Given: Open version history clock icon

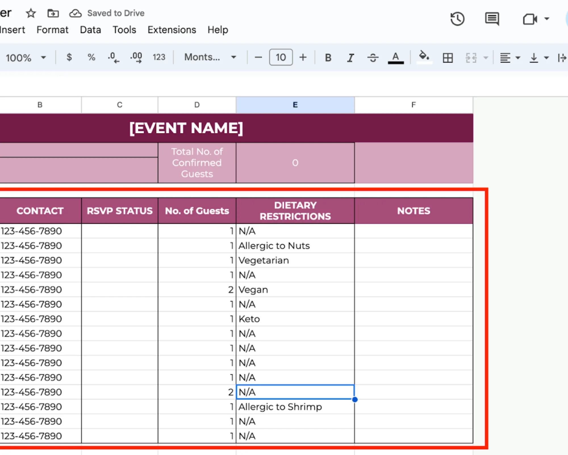Looking at the screenshot, I should 457,19.
